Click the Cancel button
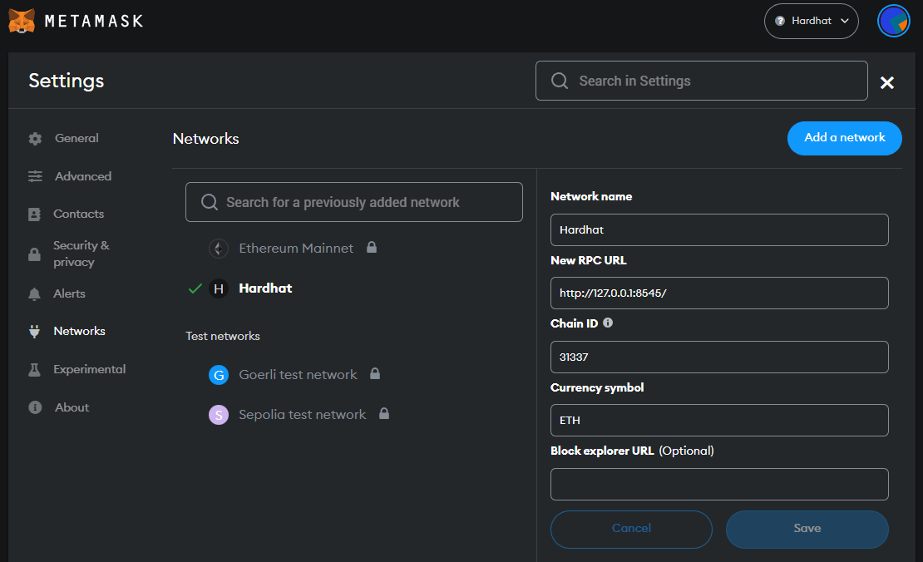This screenshot has height=562, width=923. [x=631, y=529]
